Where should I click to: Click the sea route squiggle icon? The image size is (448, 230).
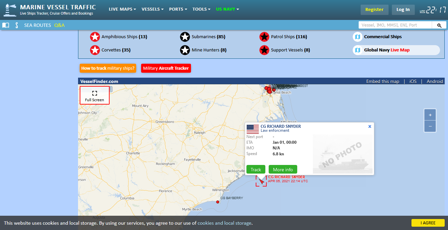pyautogui.click(x=17, y=25)
